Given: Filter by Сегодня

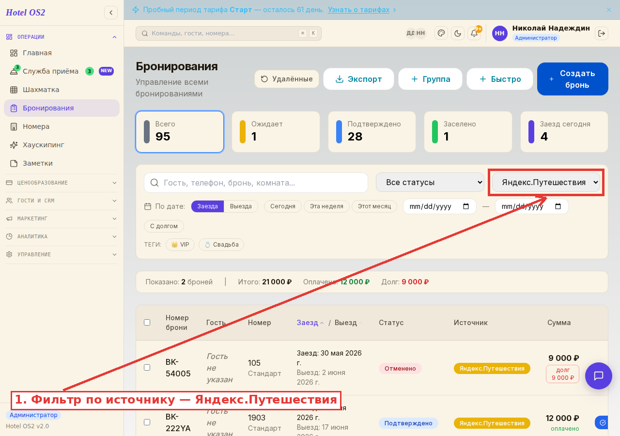Looking at the screenshot, I should pyautogui.click(x=283, y=206).
